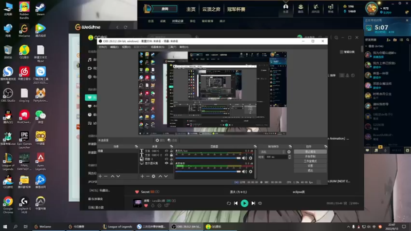Screen dimensions: 411x231
Task: Open the 淡出 transition type dropdown
Action: tap(272, 152)
